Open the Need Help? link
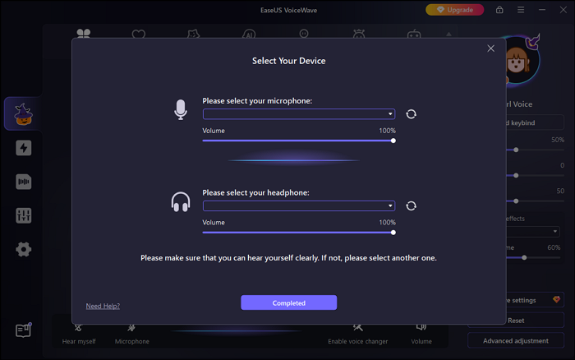The image size is (575, 360). pyautogui.click(x=103, y=306)
